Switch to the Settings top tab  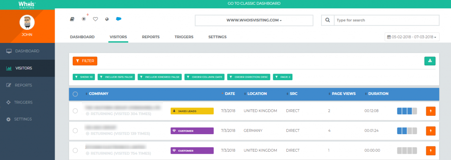point(218,37)
